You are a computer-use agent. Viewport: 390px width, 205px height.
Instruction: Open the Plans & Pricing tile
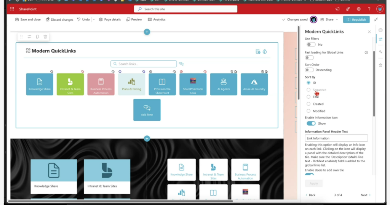point(131,84)
